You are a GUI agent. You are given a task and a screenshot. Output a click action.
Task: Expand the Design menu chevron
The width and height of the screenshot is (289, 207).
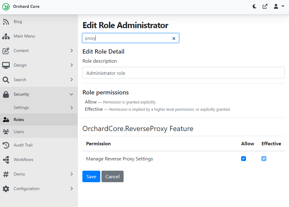[72, 65]
